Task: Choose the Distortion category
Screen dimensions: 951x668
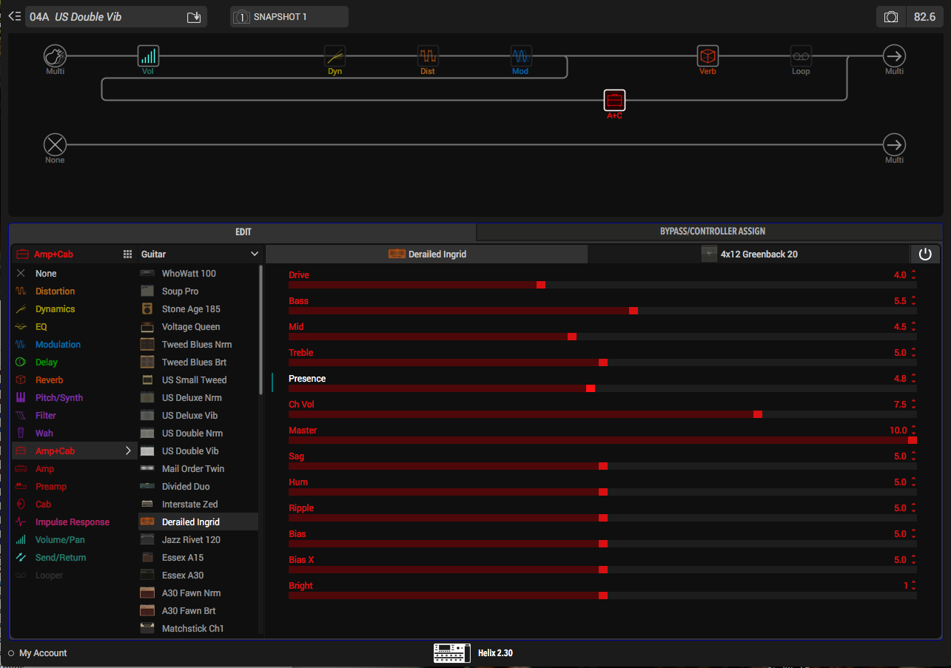Action: pos(55,291)
